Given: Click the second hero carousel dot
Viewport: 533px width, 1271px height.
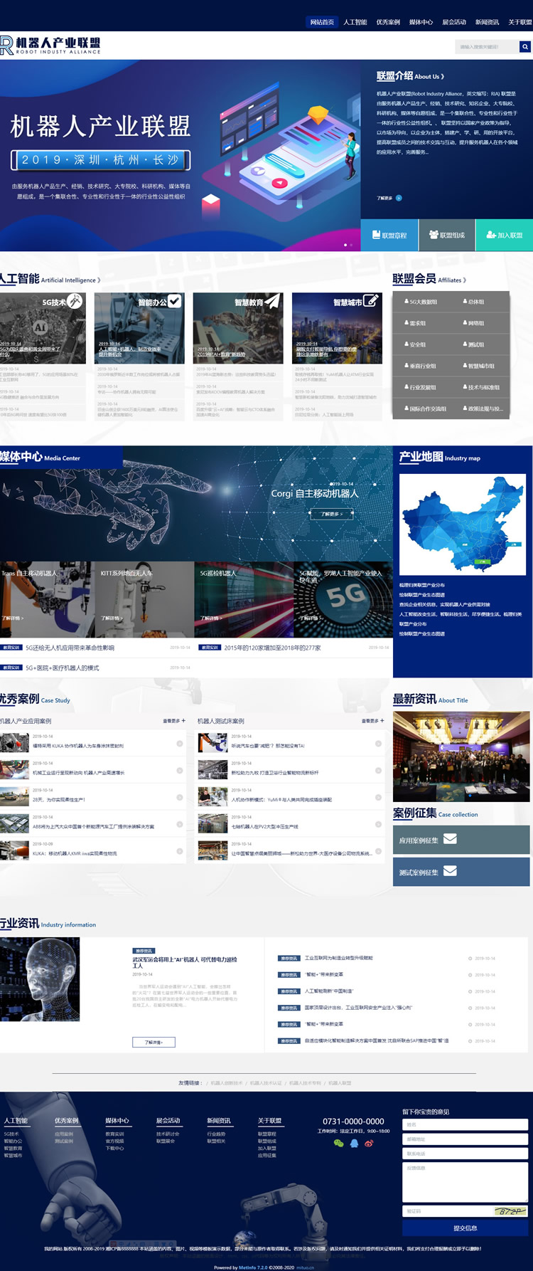Looking at the screenshot, I should click(x=352, y=245).
